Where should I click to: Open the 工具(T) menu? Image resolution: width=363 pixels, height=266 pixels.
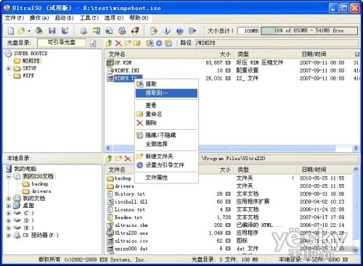[x=89, y=18]
